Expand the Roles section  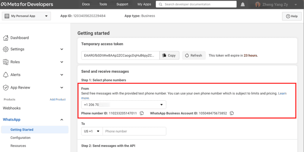click(62, 62)
